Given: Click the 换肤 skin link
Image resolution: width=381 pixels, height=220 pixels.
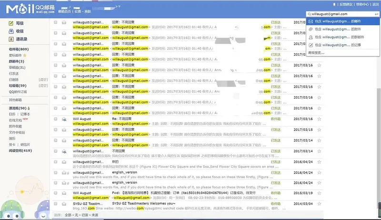Looking at the screenshot, I should click(x=88, y=11).
